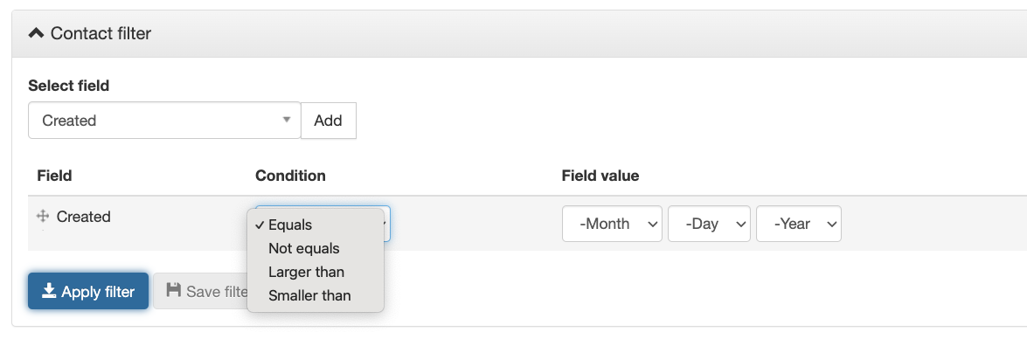Screen dimensions: 1027x339
Task: Open the -Day dropdown
Action: (x=710, y=224)
